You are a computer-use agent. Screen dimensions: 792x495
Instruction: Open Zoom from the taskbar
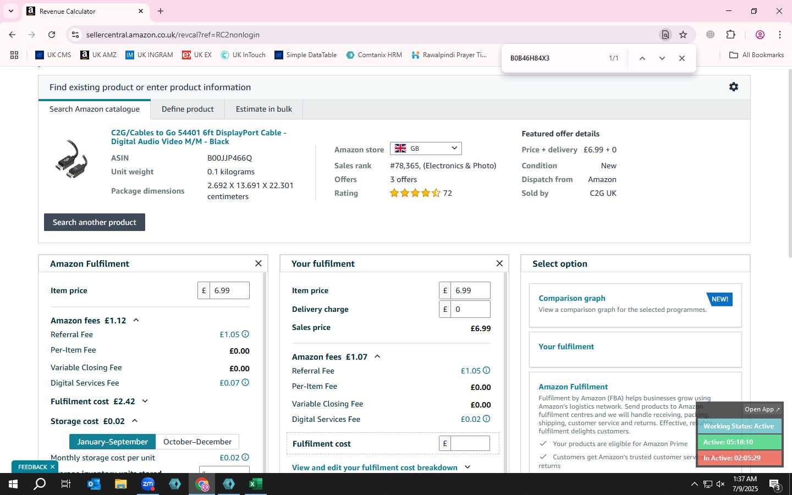tap(148, 484)
